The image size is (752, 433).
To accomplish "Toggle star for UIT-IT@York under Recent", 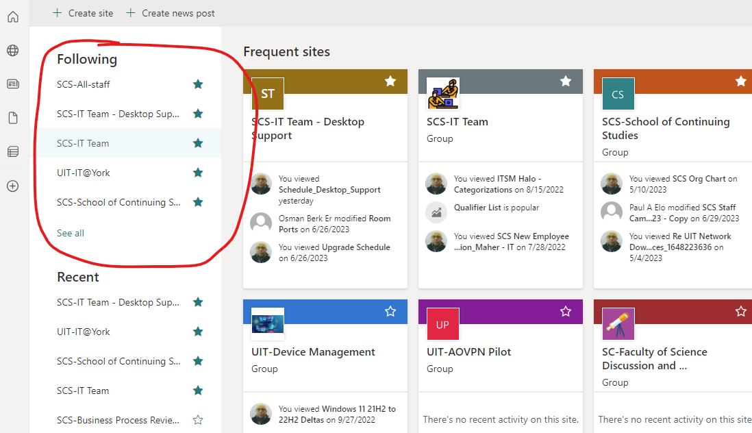I will point(198,332).
